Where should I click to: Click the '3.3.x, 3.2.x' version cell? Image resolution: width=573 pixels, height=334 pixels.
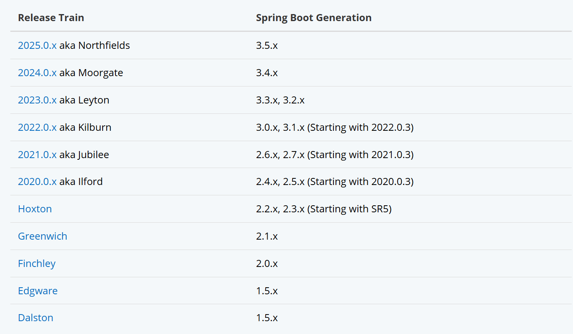280,100
